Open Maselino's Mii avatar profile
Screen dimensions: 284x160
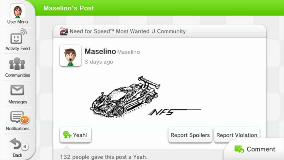(x=70, y=56)
